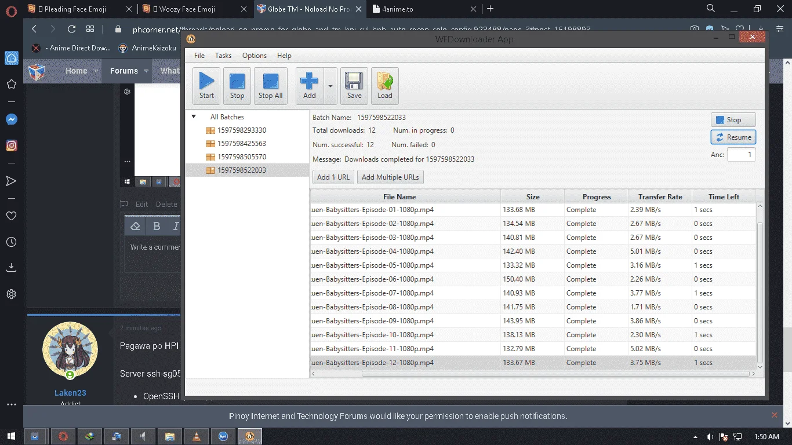This screenshot has width=792, height=445.
Task: Open the Help menu
Action: click(284, 56)
